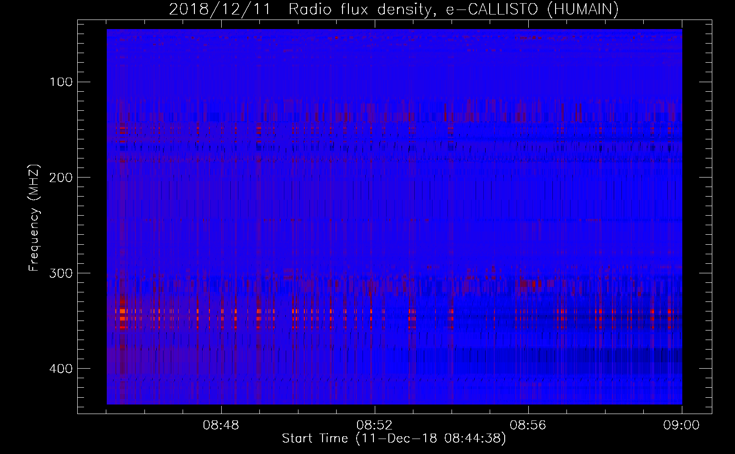Viewport: 735px width, 454px height.
Task: Click the 'Start Time (11-Dec-18 08:44:38)' label
Action: (394, 439)
